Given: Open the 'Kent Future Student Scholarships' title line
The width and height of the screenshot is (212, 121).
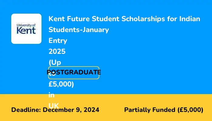Looking at the screenshot, I should [x=124, y=19].
